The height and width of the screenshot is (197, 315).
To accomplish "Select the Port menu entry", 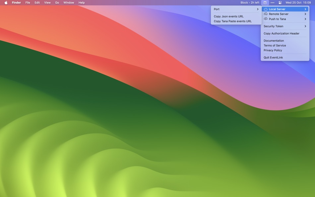I will point(236,9).
